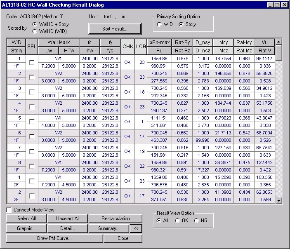Tick the SEL checkbox for wall 5 1F
The height and width of the screenshot is (249, 290).
[x=32, y=122]
